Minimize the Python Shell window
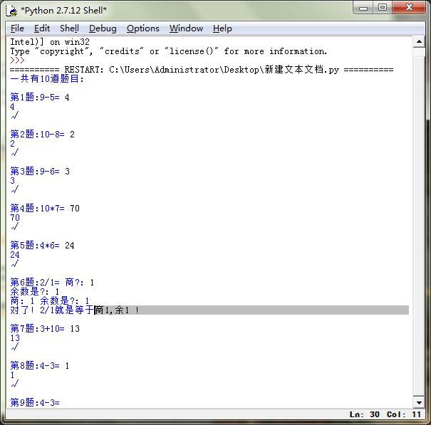 363,8
